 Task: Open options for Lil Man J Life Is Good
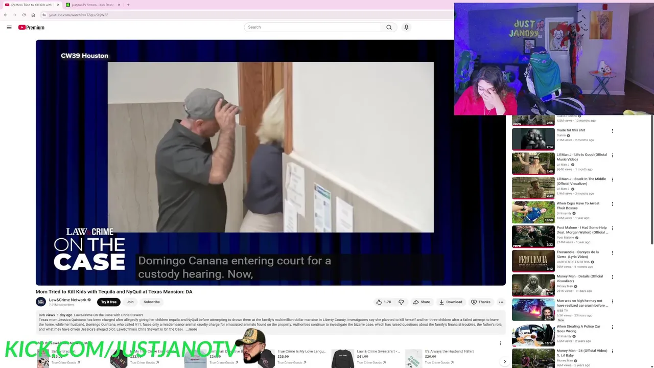click(613, 155)
